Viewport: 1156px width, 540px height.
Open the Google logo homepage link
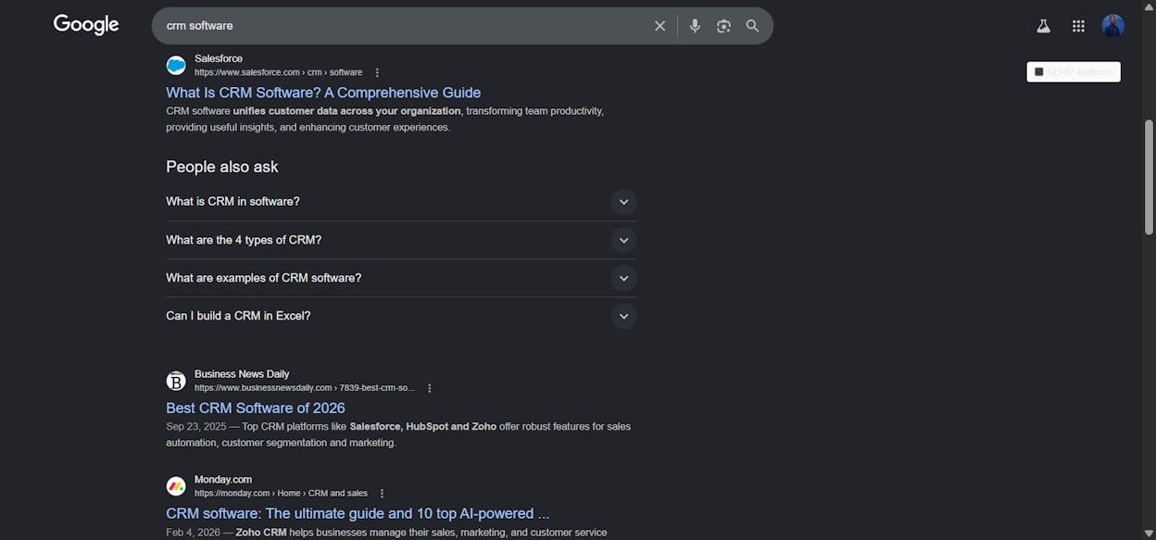click(86, 25)
